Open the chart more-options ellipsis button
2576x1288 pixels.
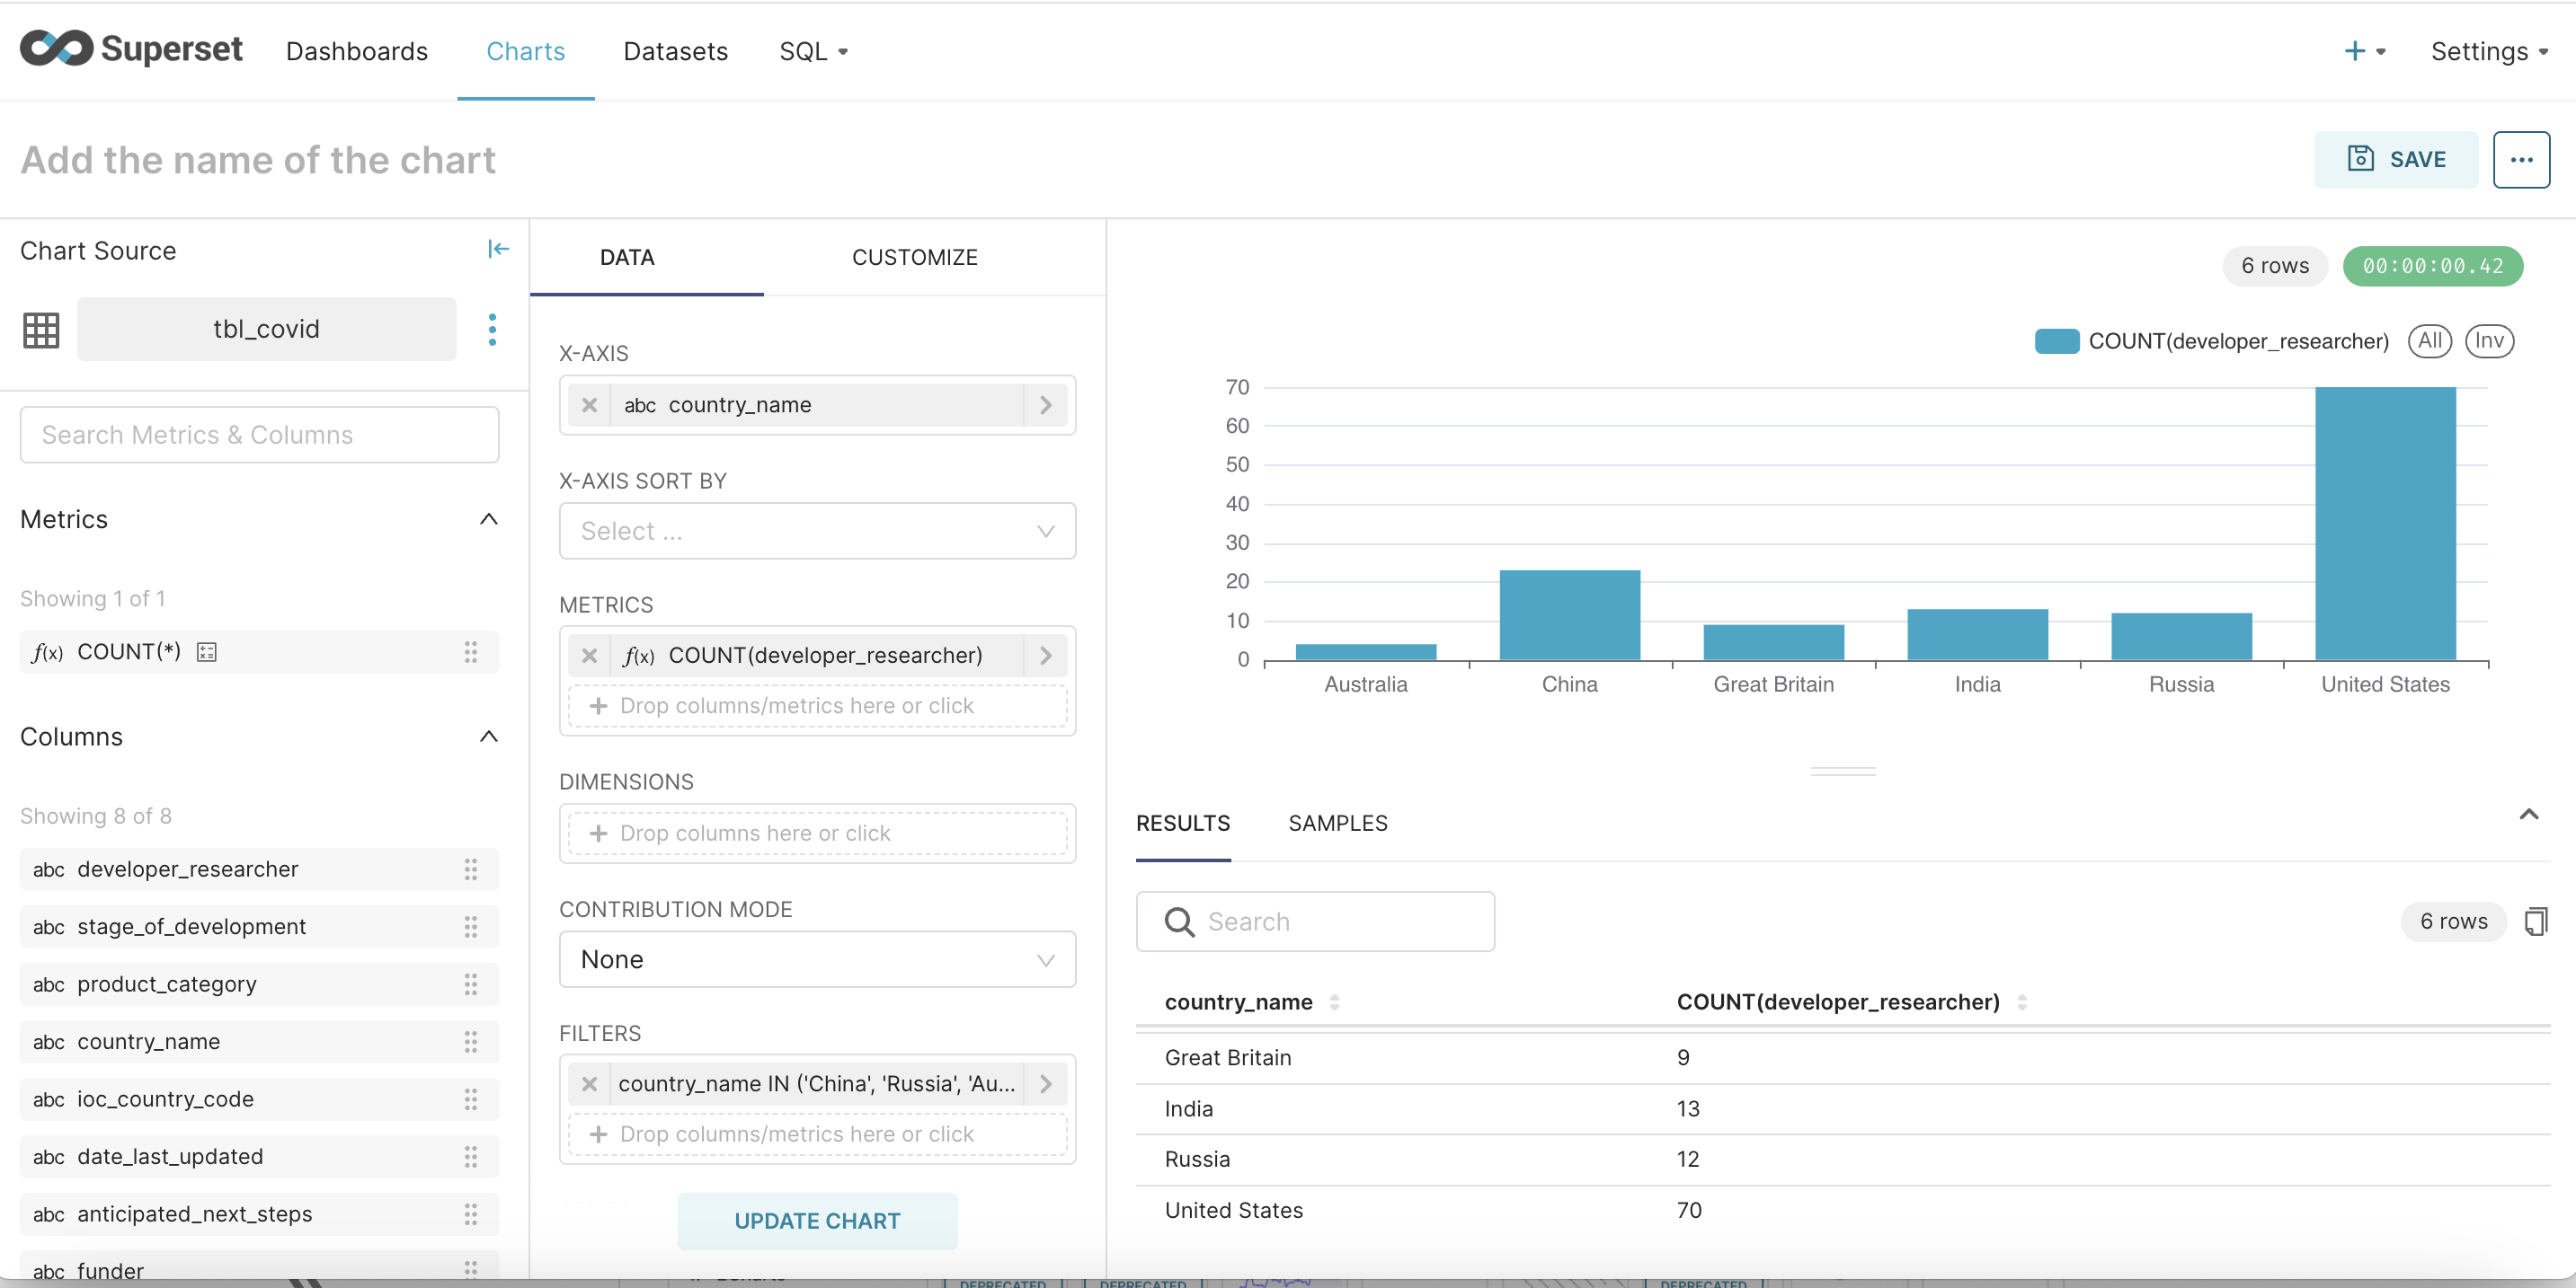pos(2521,160)
